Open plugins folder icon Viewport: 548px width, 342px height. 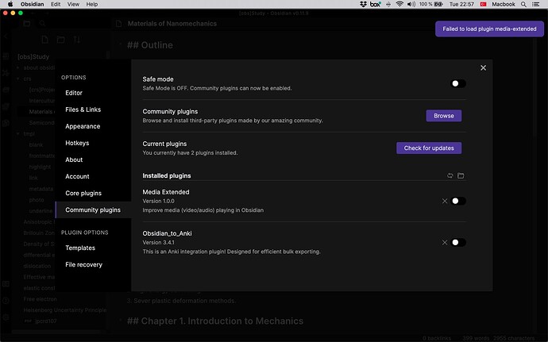pos(461,175)
